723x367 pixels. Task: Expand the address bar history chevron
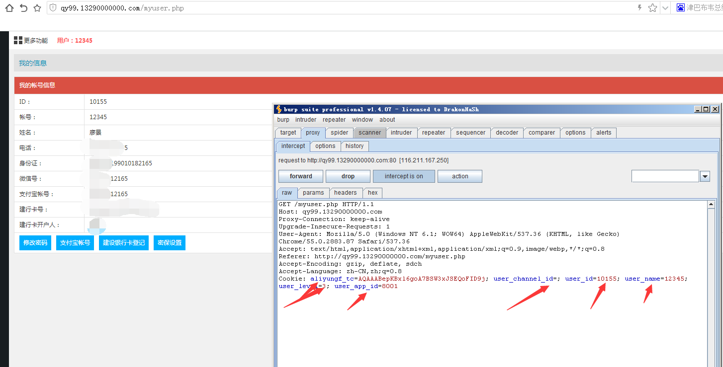click(x=665, y=8)
